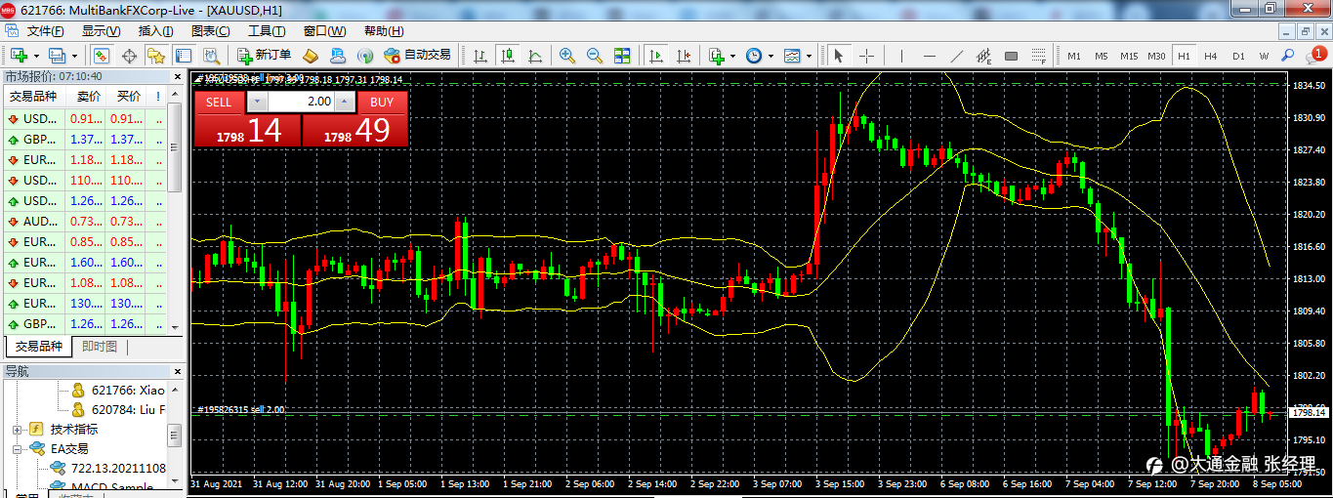
Task: Open the 帮助(H) menu
Action: coord(383,31)
